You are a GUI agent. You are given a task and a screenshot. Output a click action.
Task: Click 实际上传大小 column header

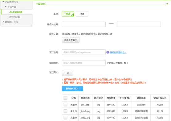coord(160,98)
